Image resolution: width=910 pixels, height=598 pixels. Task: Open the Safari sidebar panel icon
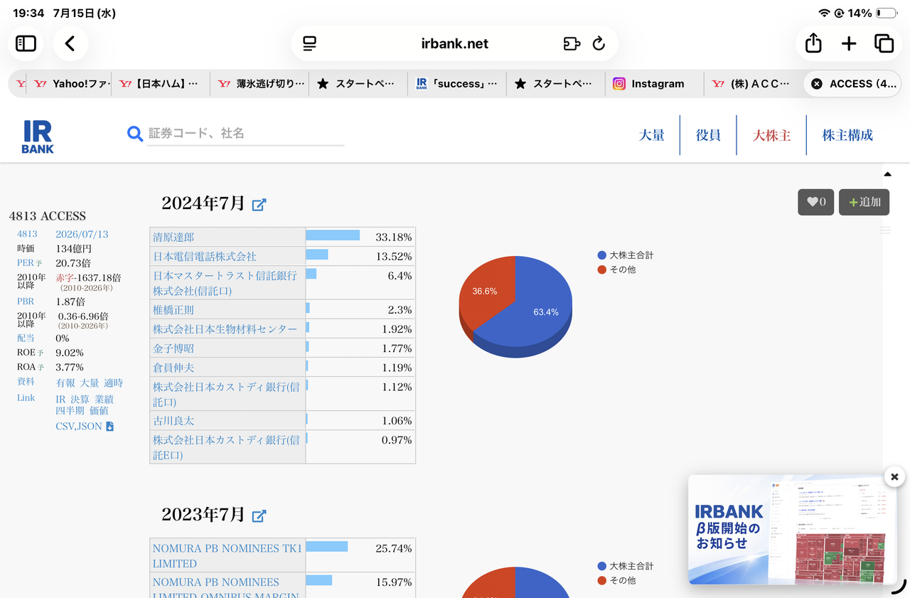click(26, 43)
